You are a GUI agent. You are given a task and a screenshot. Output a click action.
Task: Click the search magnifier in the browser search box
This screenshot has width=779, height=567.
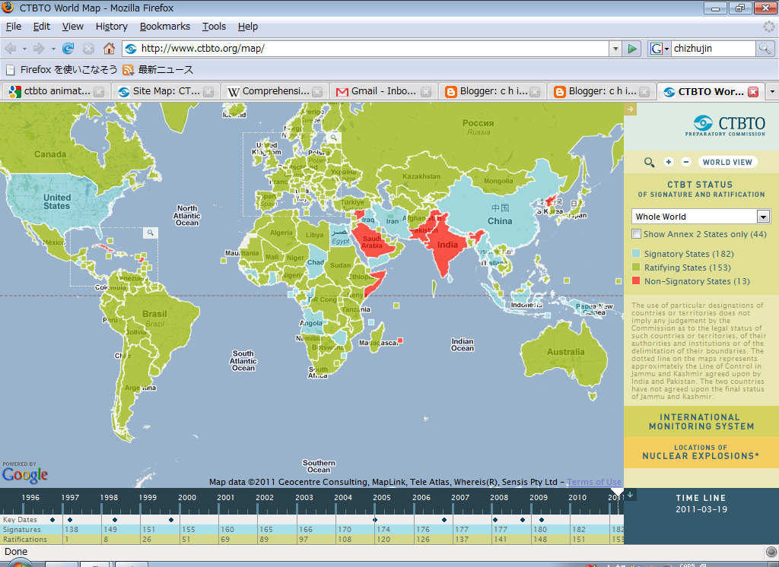point(764,48)
